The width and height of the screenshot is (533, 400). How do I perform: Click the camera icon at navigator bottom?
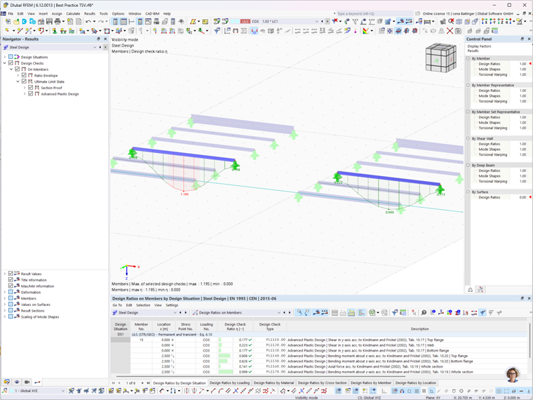click(27, 382)
